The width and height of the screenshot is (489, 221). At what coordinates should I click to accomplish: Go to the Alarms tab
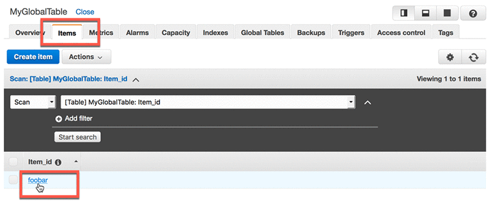(x=137, y=33)
